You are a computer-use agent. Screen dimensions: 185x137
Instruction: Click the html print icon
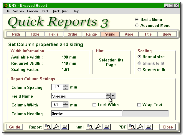(107, 127)
